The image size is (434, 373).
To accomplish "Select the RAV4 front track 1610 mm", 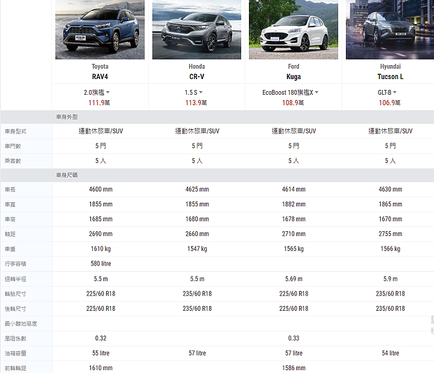I will [101, 368].
